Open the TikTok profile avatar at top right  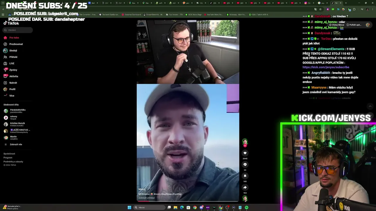(x=368, y=25)
